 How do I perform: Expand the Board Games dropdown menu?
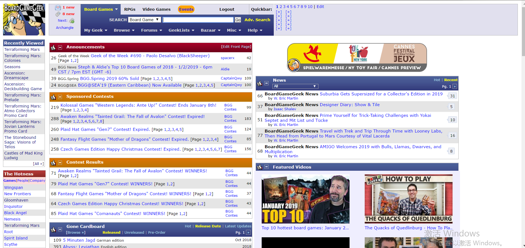pos(101,9)
